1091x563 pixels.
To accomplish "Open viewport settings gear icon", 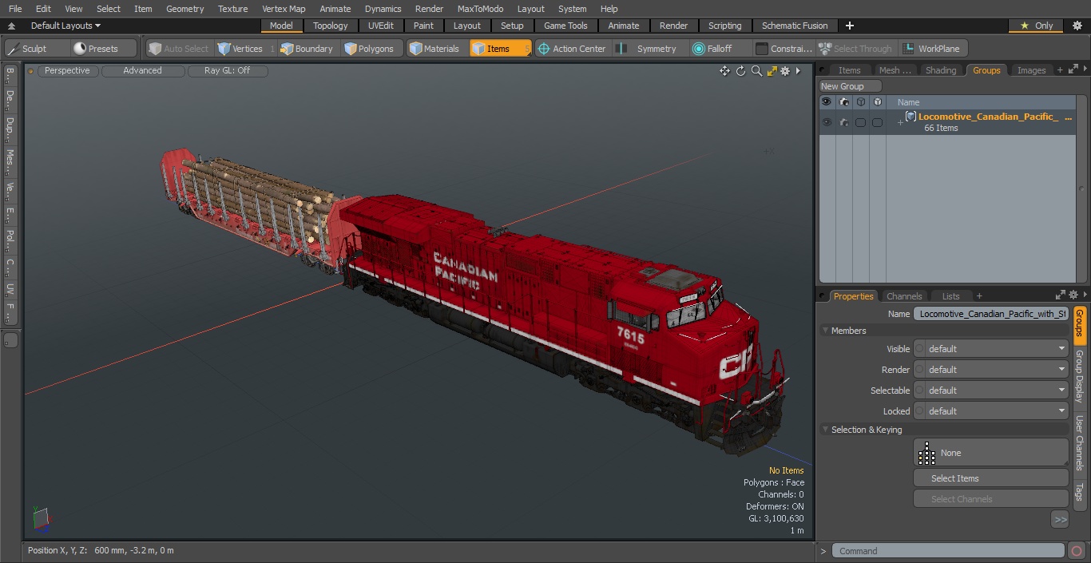I will point(785,71).
